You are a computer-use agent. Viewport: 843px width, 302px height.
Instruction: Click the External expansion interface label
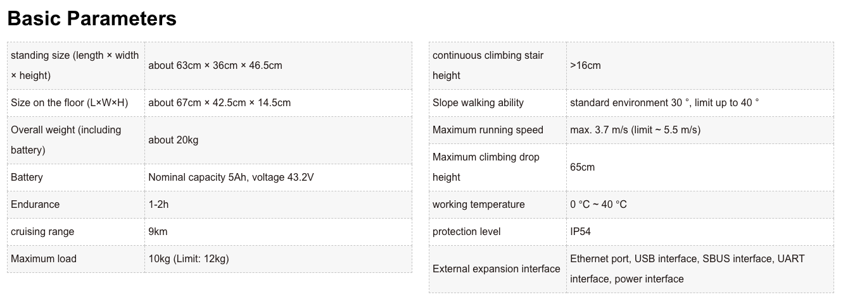click(496, 269)
